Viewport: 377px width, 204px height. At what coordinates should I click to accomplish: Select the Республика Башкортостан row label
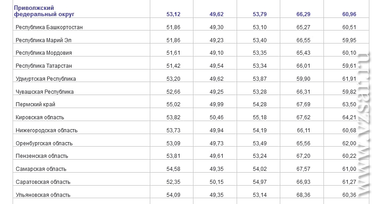(49, 27)
